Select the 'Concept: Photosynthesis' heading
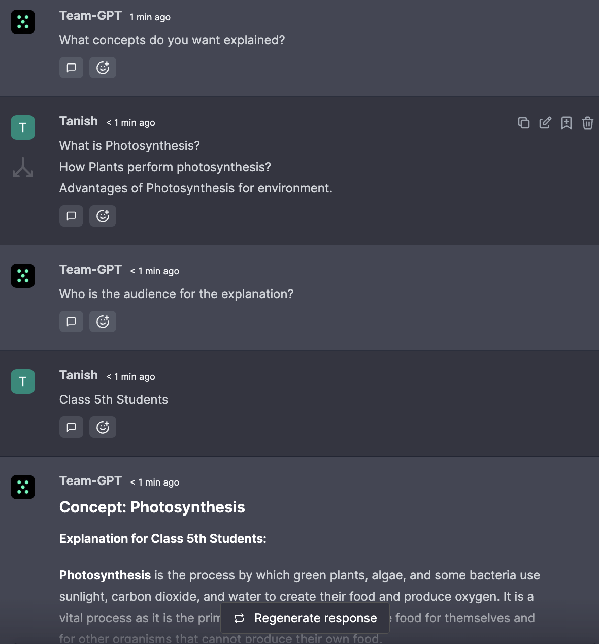The image size is (599, 644). pos(152,507)
